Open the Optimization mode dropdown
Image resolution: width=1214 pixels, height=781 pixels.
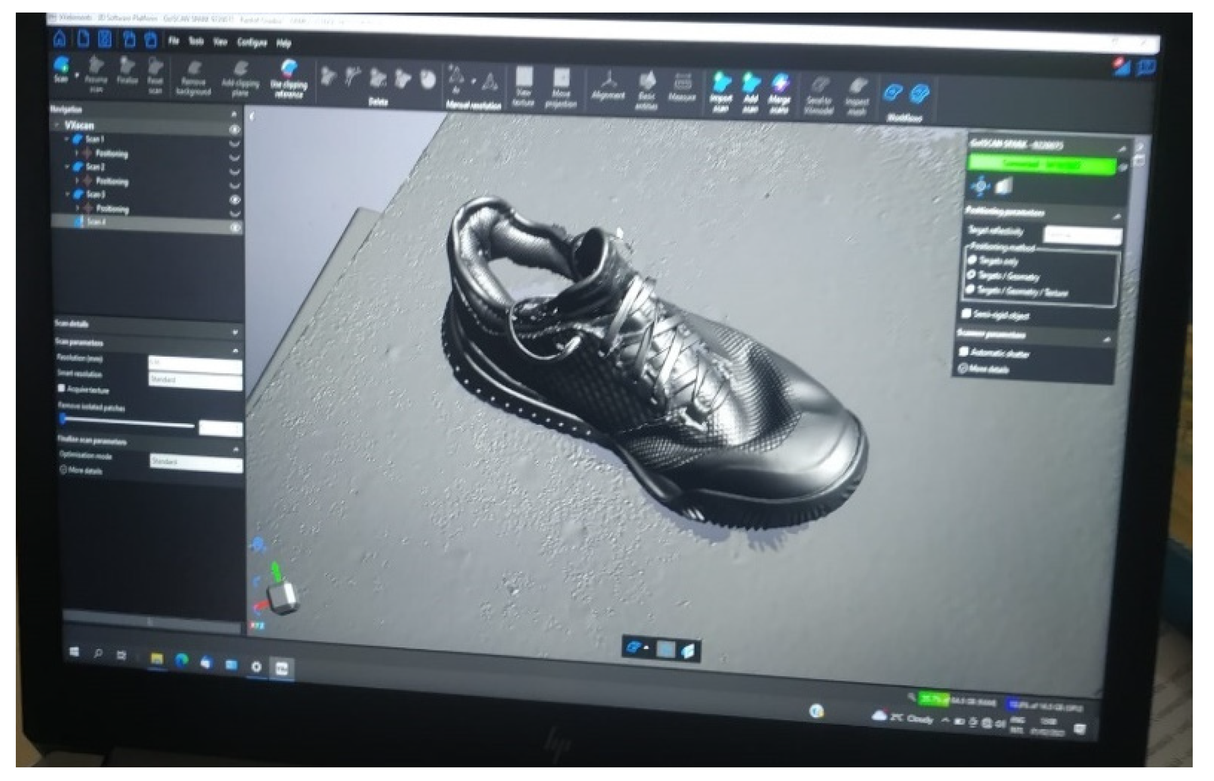coord(195,462)
